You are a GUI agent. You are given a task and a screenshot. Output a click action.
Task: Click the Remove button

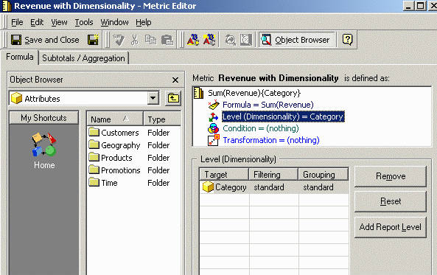point(391,176)
